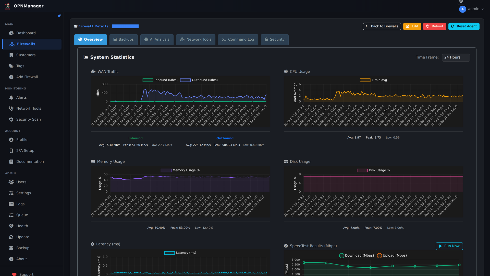Open the About page
490x276 pixels.
click(32, 259)
